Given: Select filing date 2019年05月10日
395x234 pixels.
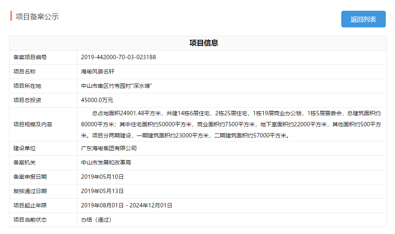Looking at the screenshot, I should point(102,177).
